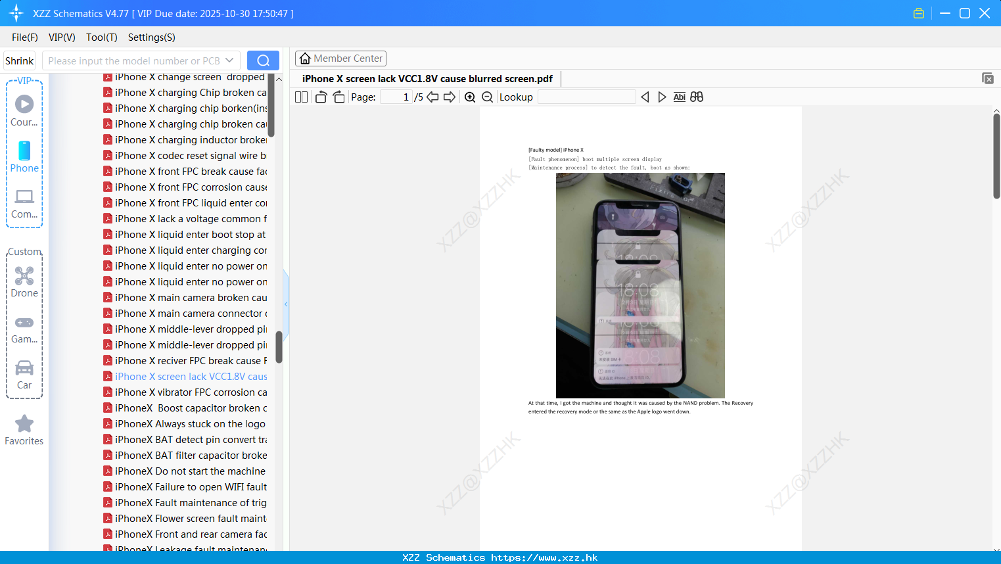The image size is (1001, 564).
Task: Select the Drone category in the sidebar
Action: [x=24, y=282]
